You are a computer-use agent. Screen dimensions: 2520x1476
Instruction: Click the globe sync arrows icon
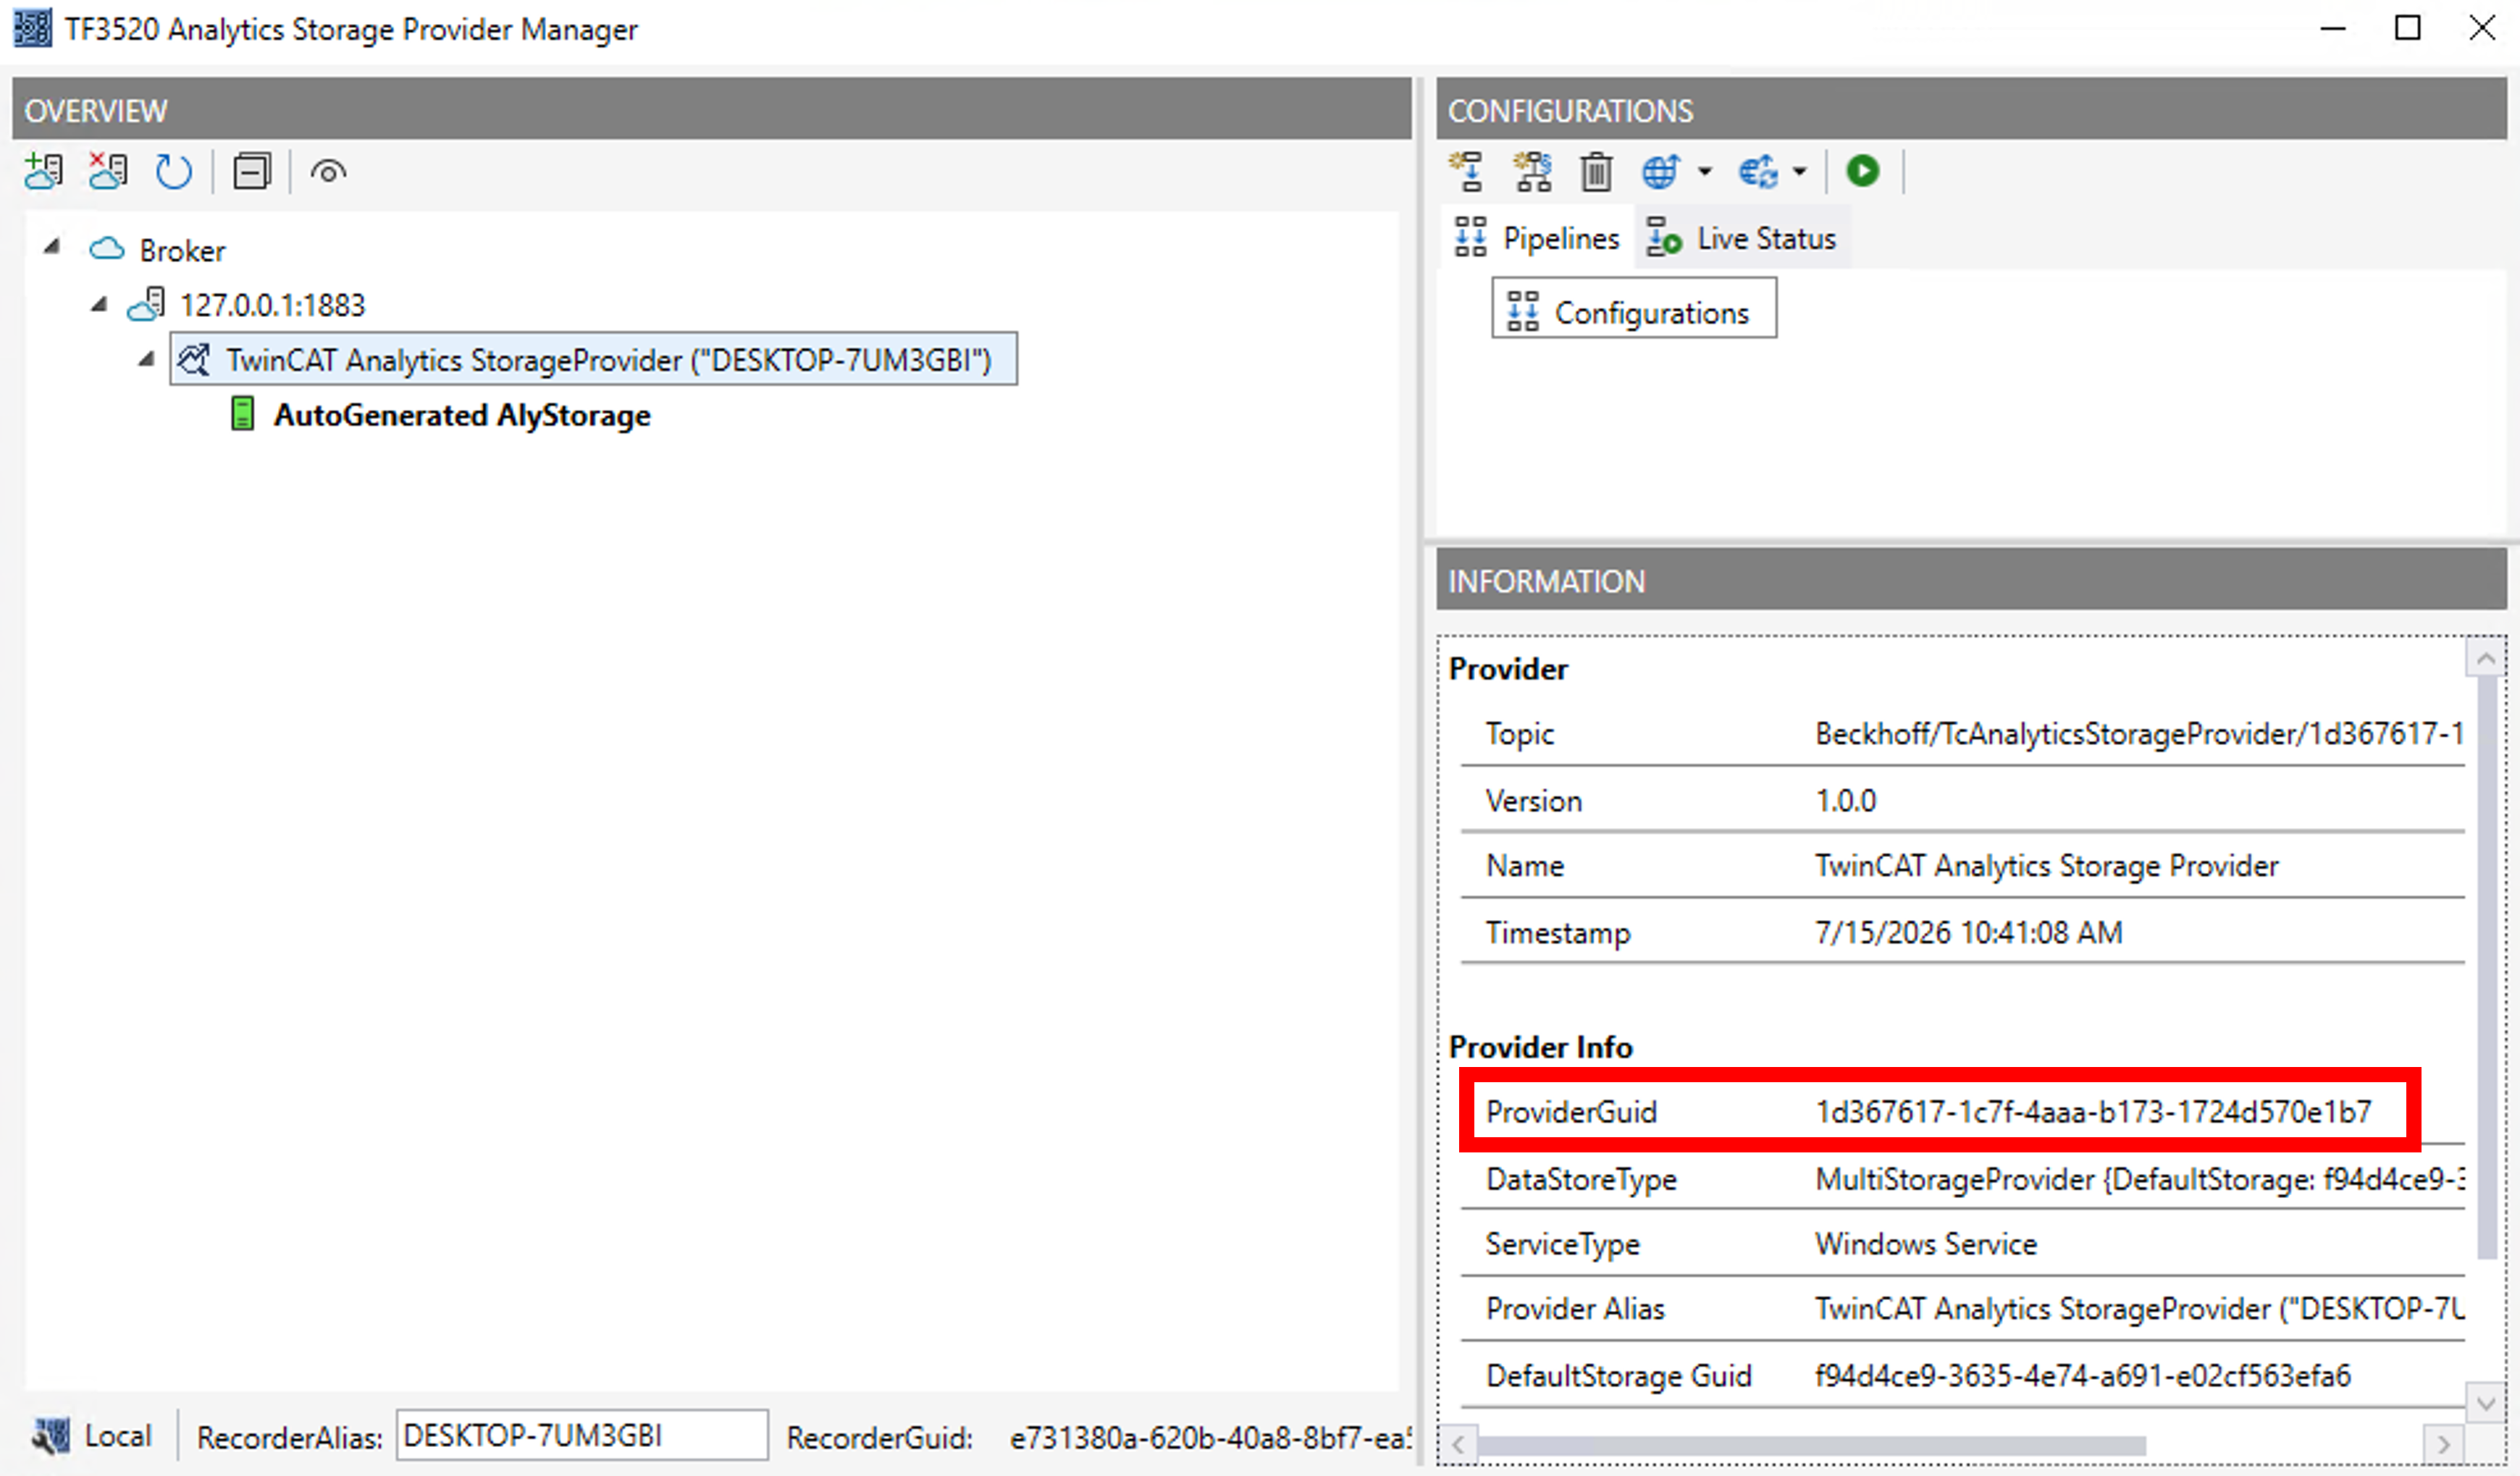tap(1758, 172)
